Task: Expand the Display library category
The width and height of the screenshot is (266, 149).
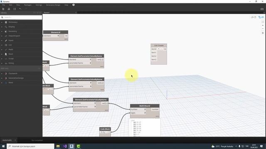Action: click(2, 27)
